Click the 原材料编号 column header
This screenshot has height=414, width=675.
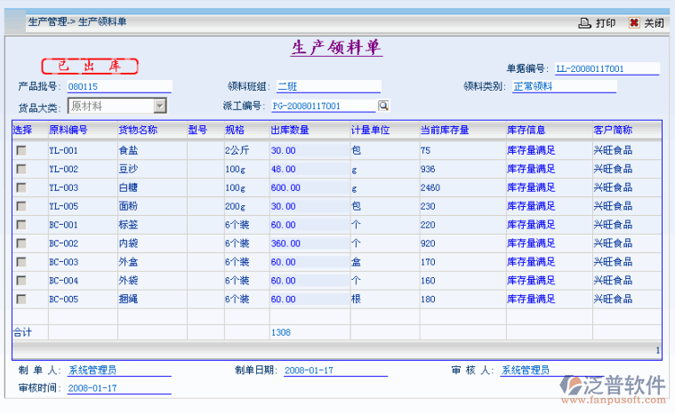[x=68, y=131]
